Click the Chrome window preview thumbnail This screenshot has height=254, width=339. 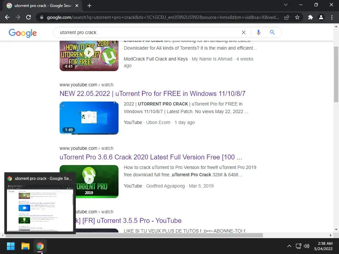(40, 208)
